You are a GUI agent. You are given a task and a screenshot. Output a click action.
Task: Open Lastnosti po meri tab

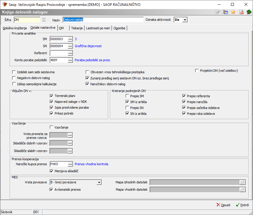(98, 28)
